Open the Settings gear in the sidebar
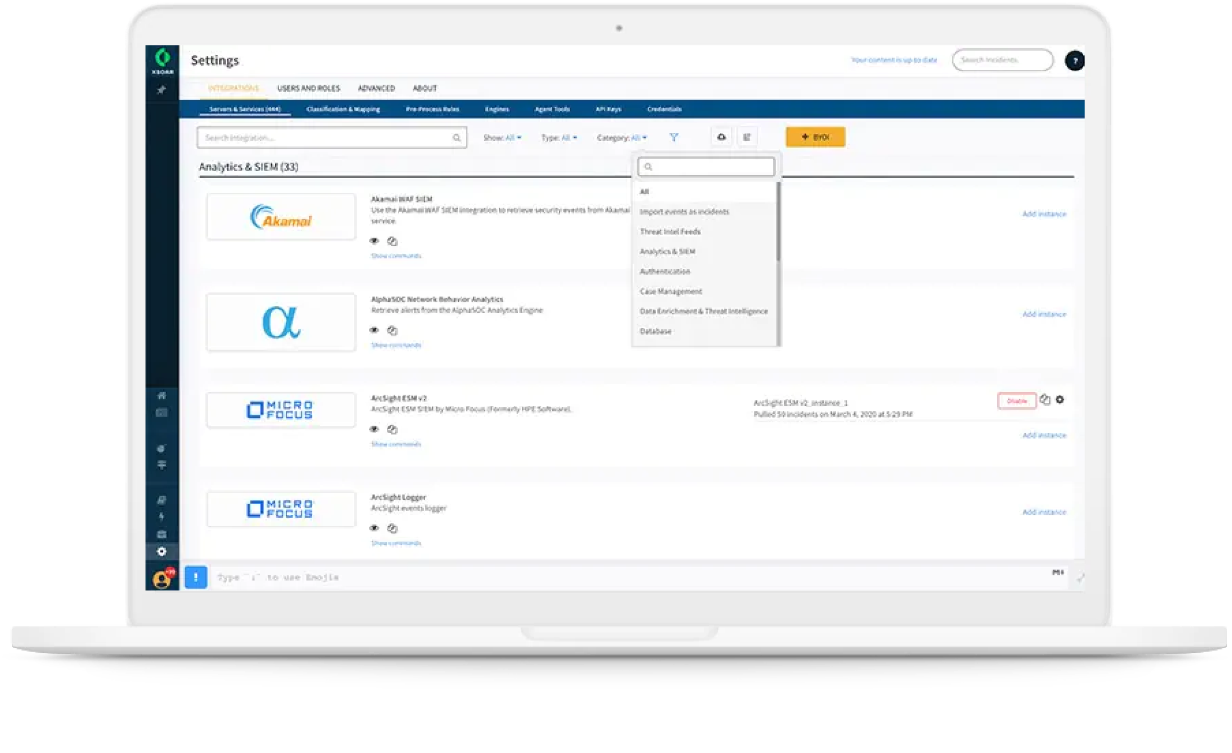The image size is (1232, 753). [x=161, y=552]
